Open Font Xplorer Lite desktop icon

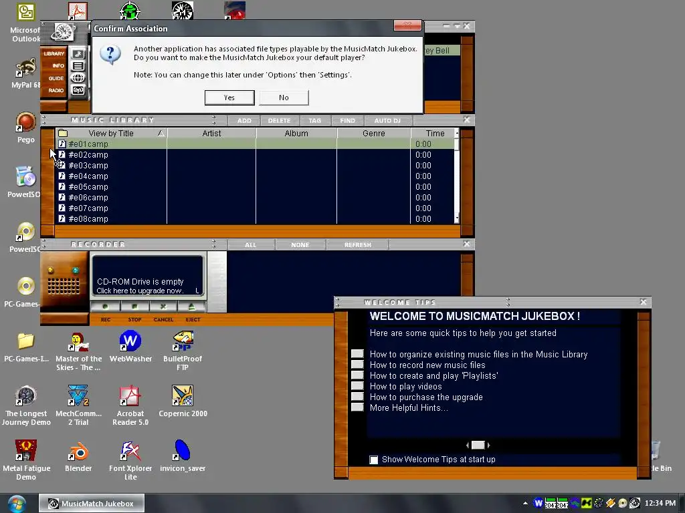130,460
